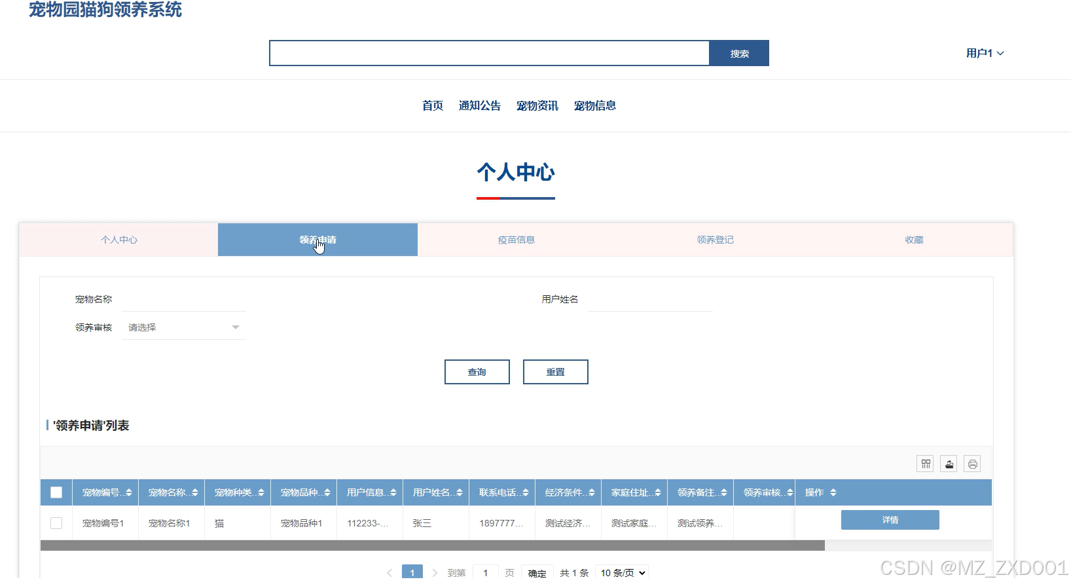Click the export icon above the table

[949, 464]
